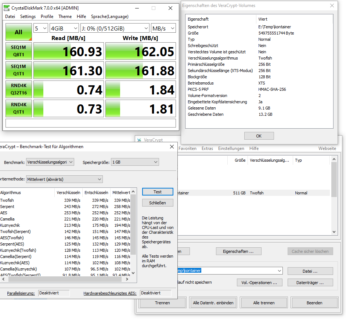Click the Hardwarebeschleunigtes AES link
346x319 pixels.
pyautogui.click(x=110, y=293)
